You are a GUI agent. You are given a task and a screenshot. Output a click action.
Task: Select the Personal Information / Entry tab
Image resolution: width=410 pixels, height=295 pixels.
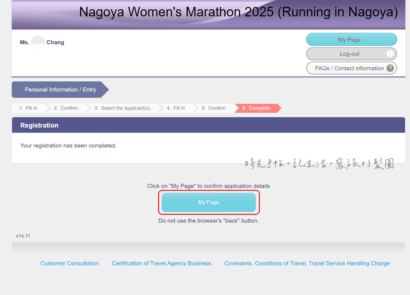tap(60, 90)
